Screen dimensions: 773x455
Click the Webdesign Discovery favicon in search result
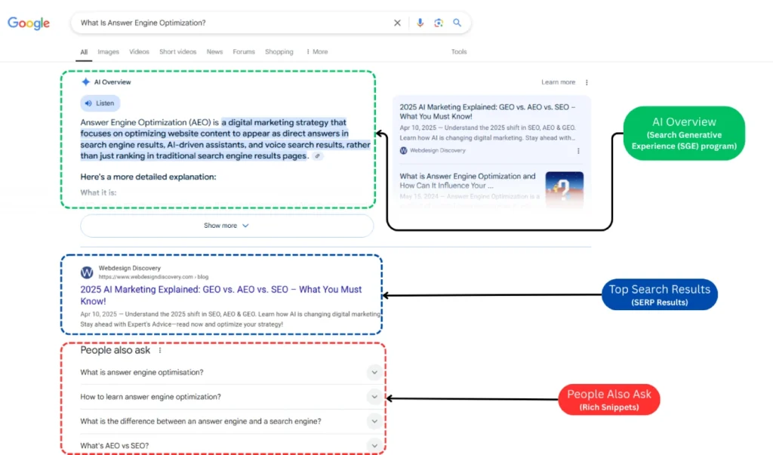tap(87, 272)
